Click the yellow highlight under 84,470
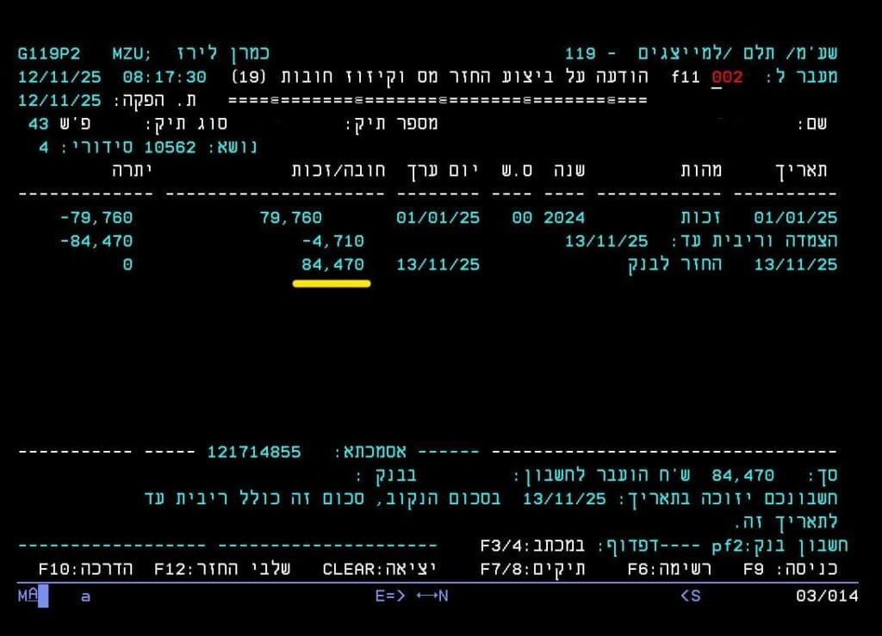Screen dimensions: 882x636 tap(332, 283)
